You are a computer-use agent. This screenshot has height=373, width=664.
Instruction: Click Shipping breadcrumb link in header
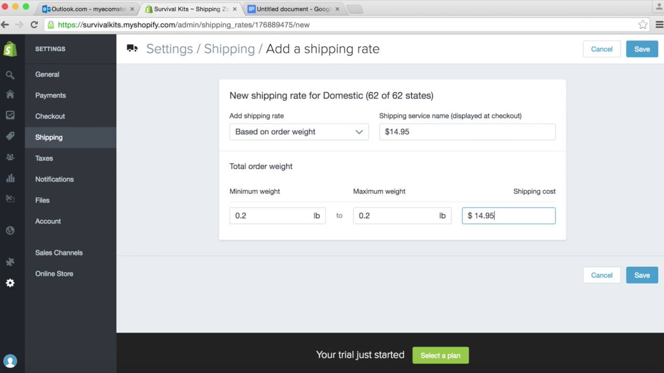(x=229, y=49)
